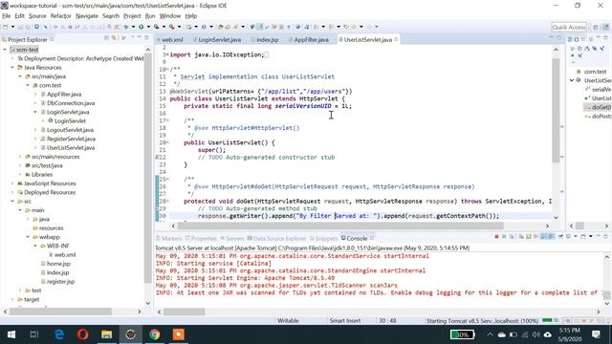This screenshot has height=344, width=612.
Task: Collapse the scm-test project node
Action: (x=5, y=50)
